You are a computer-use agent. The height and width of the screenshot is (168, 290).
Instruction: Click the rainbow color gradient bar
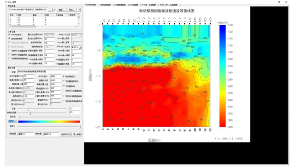49,122
